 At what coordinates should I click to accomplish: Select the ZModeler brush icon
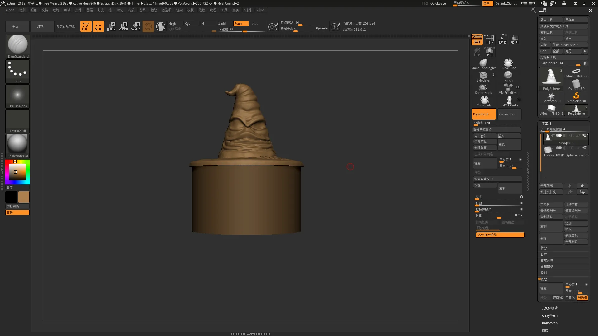point(483,76)
